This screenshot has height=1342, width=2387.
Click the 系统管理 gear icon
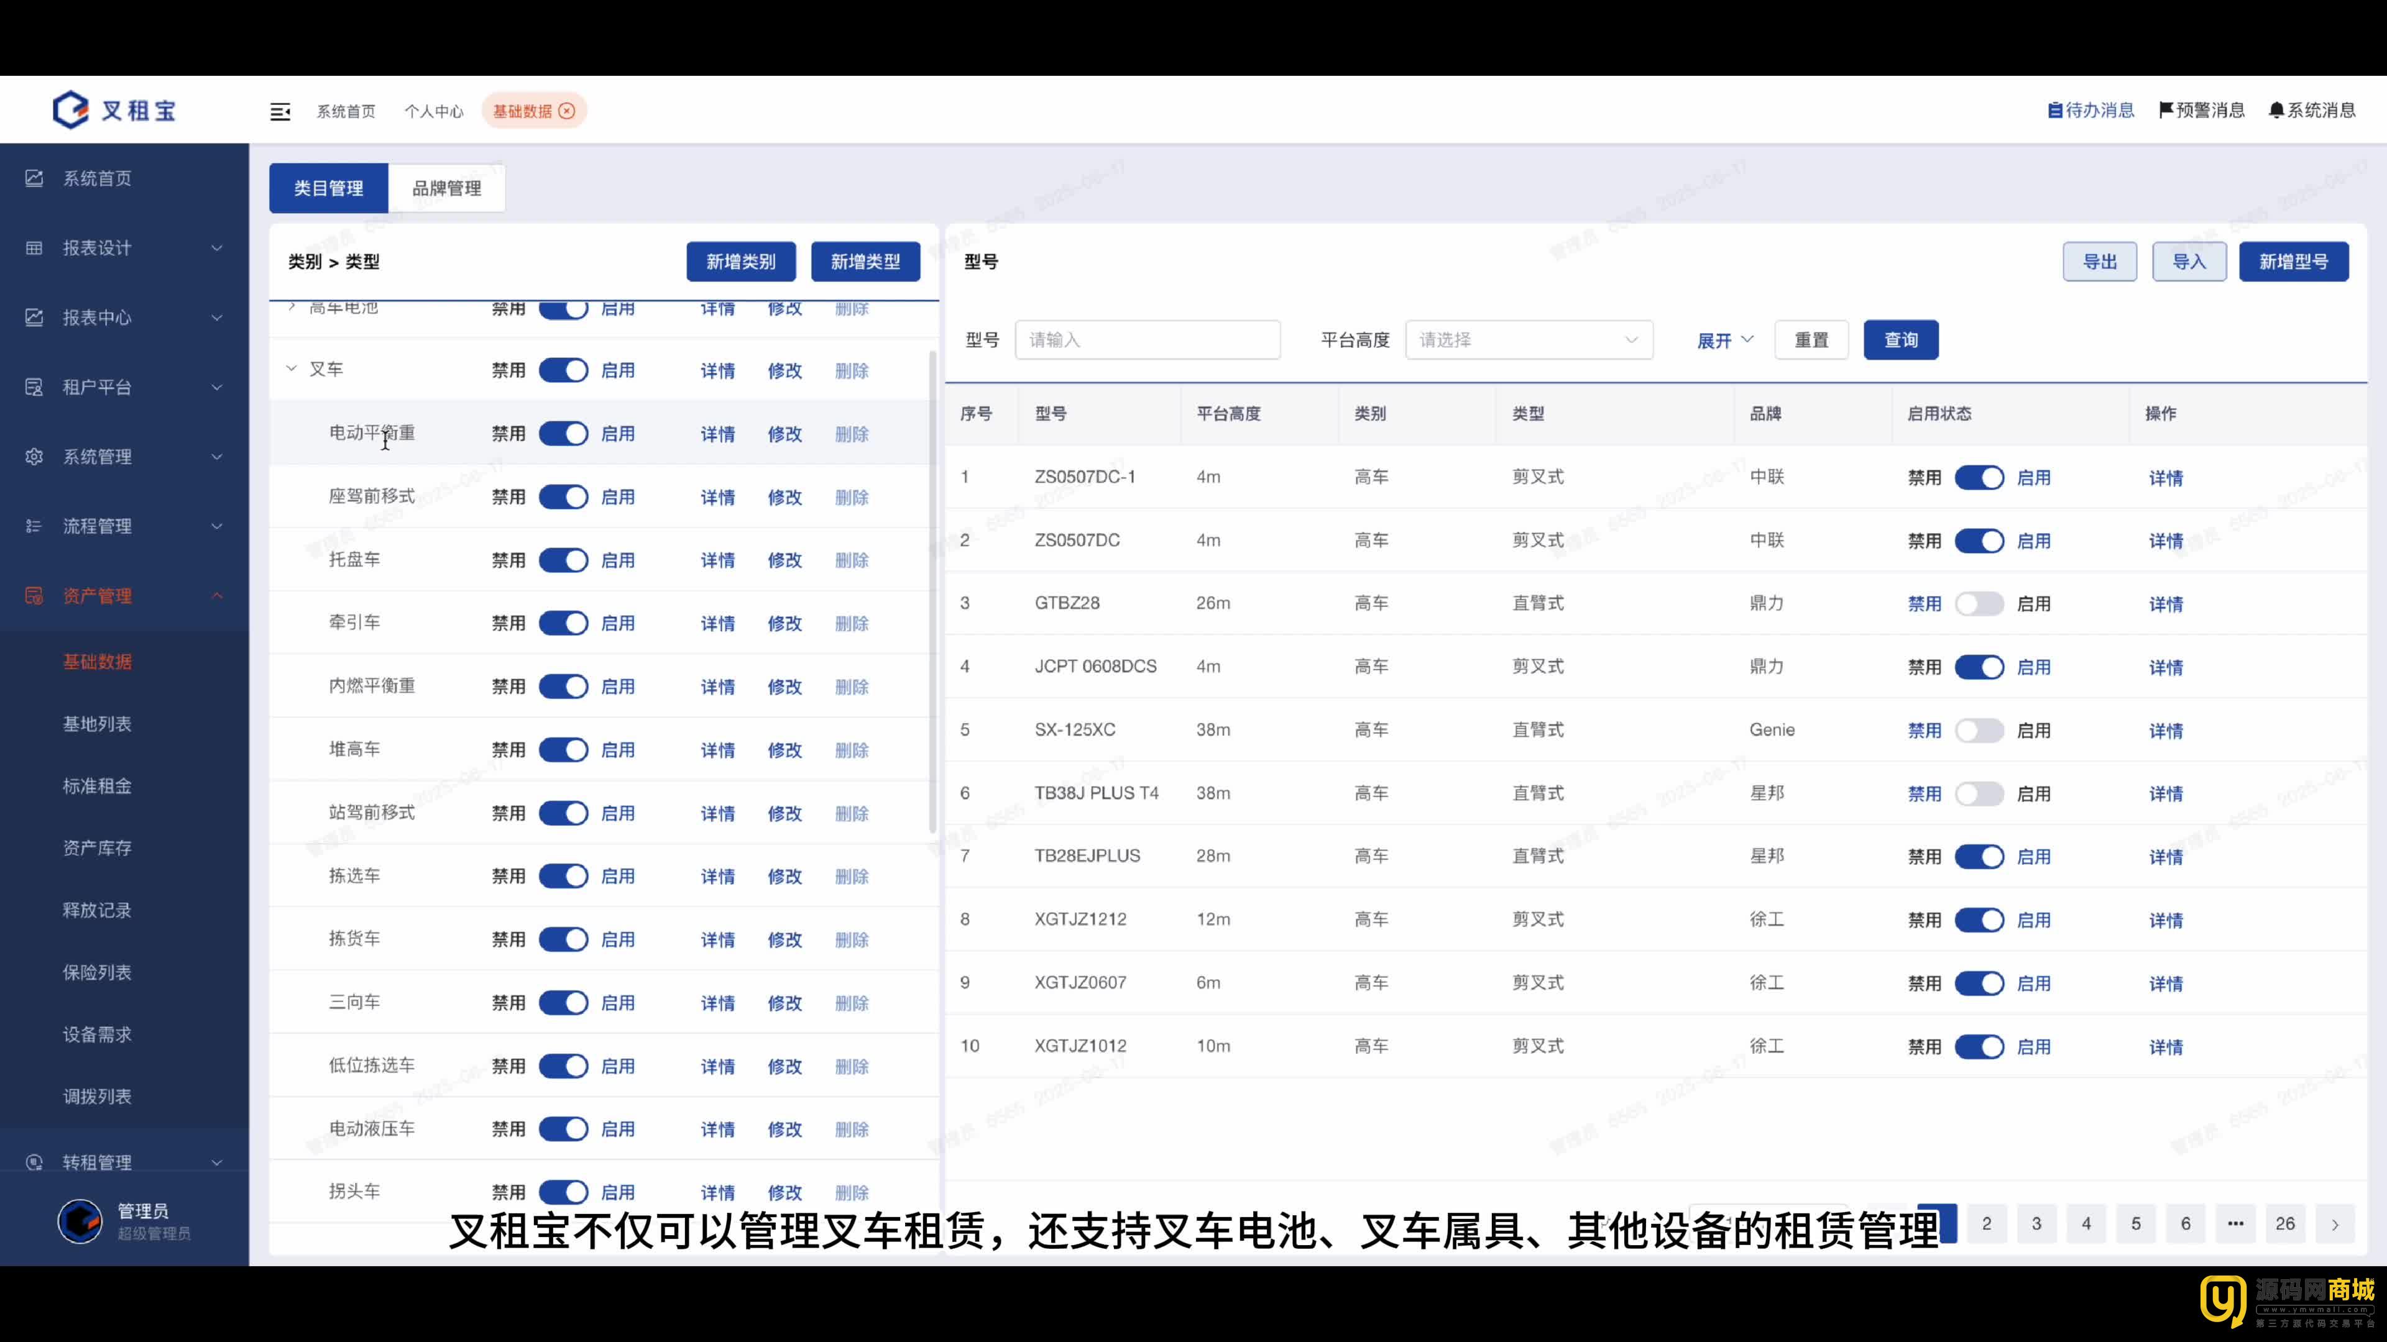[34, 457]
